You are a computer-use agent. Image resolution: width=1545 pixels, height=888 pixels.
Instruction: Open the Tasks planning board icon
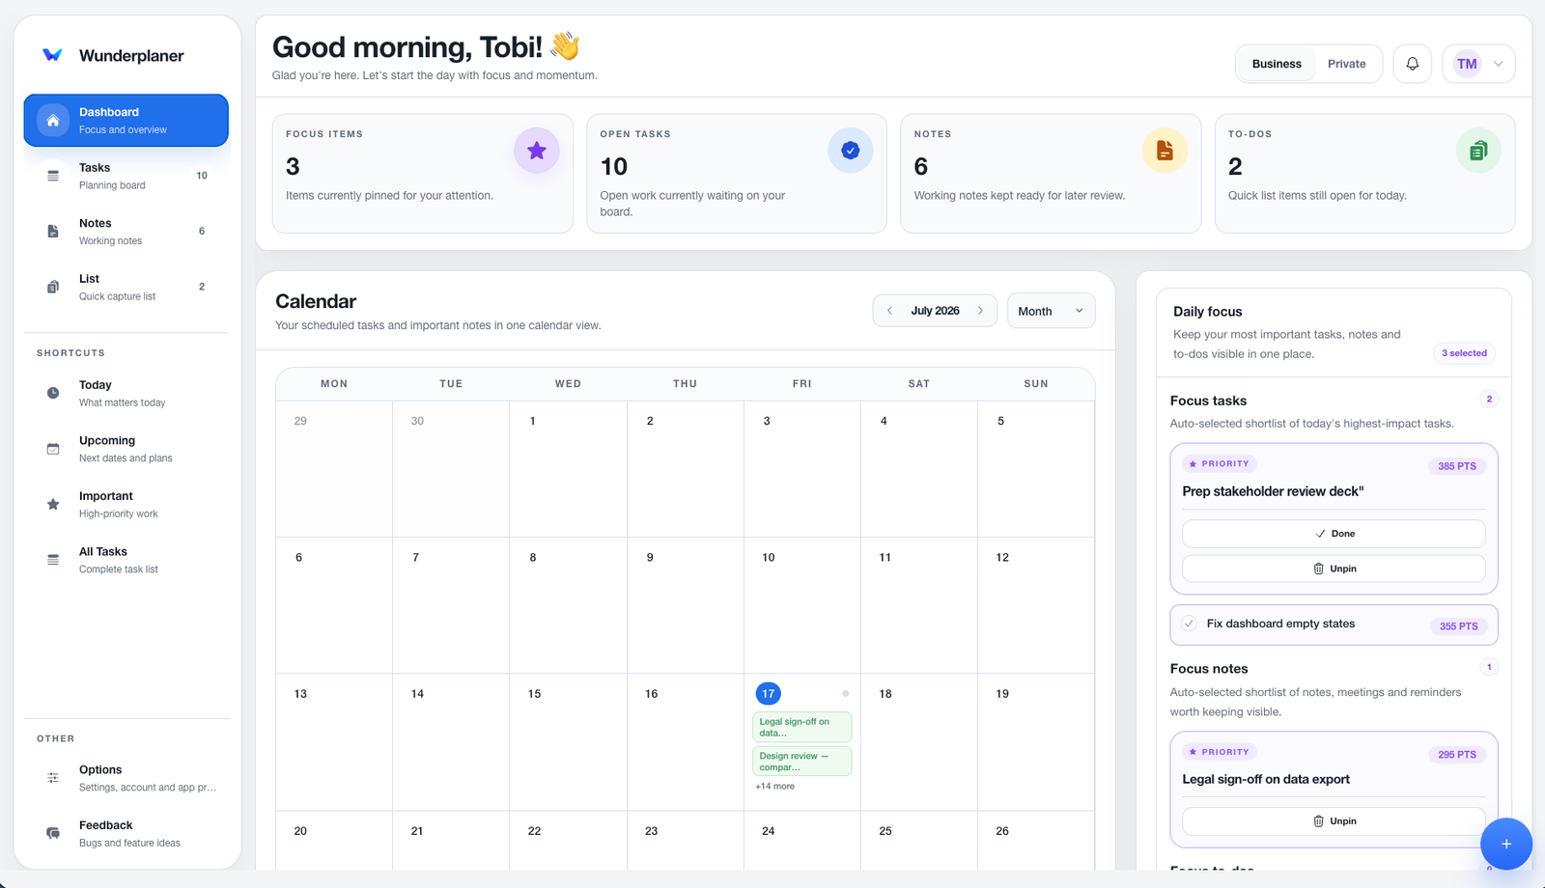(x=53, y=176)
